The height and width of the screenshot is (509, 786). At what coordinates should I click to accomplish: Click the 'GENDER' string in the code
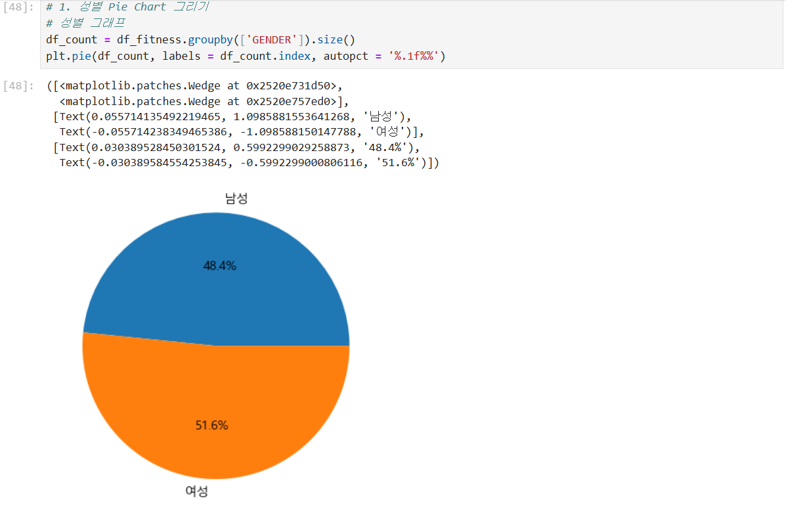point(271,39)
